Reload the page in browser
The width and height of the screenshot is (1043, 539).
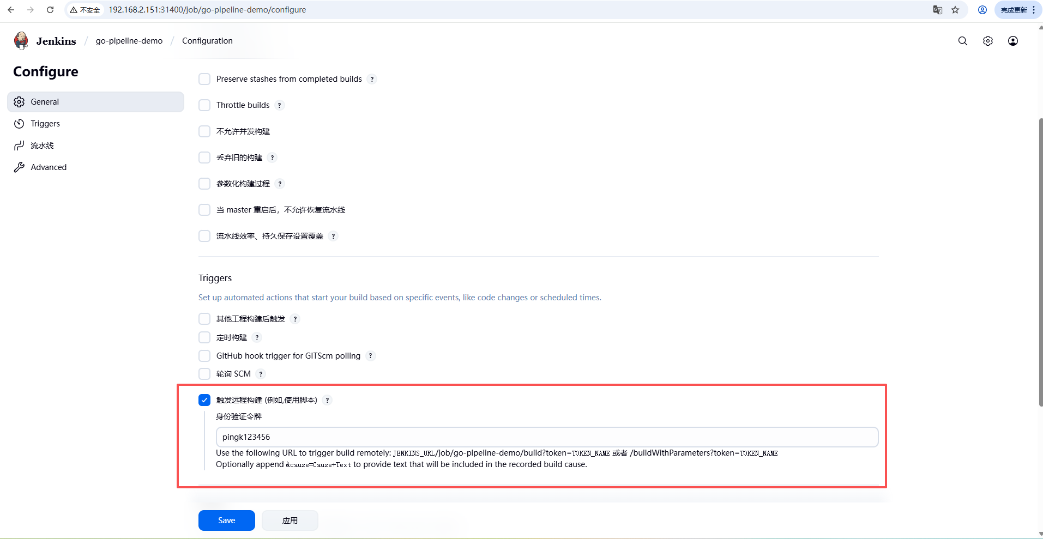pyautogui.click(x=50, y=10)
